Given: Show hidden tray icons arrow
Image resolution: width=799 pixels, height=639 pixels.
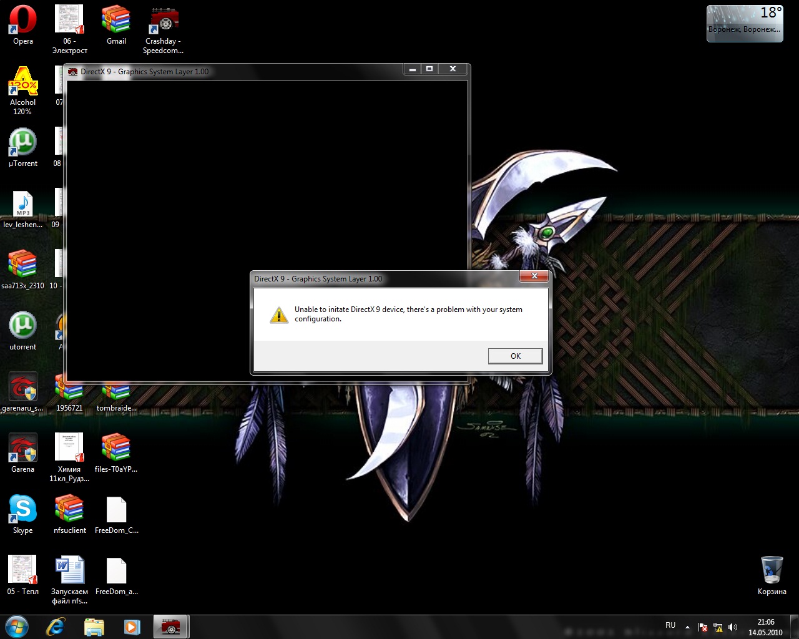Looking at the screenshot, I should (x=687, y=627).
